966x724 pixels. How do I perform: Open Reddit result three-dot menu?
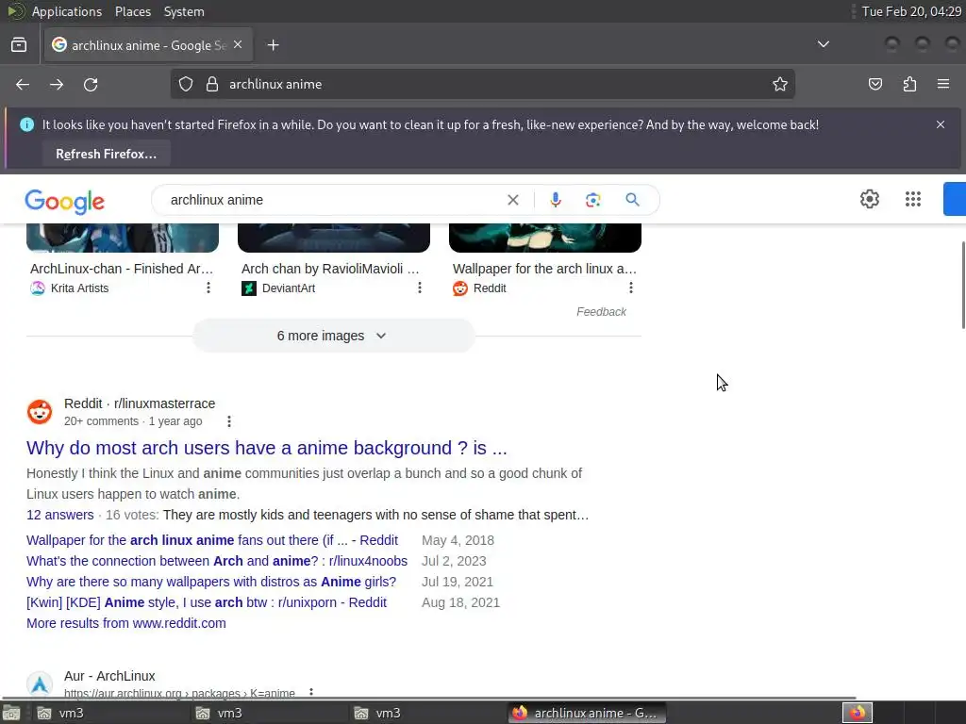[x=229, y=421]
